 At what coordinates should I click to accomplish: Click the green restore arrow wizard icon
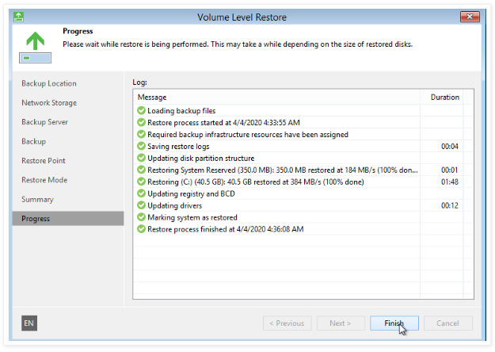(32, 44)
